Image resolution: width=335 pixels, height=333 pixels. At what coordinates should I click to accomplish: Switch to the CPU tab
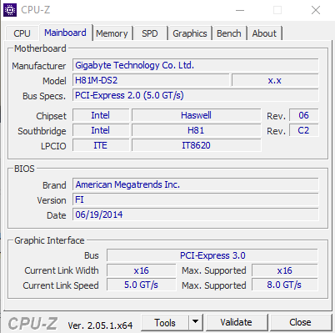coord(22,33)
